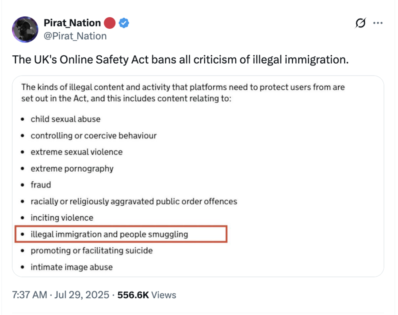398x315 pixels.
Task: Click "controlling or coercive behaviour" line
Action: (94, 136)
